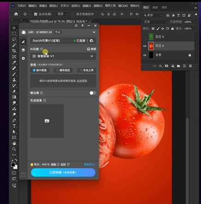Select the Eyedropper tool

(14, 62)
